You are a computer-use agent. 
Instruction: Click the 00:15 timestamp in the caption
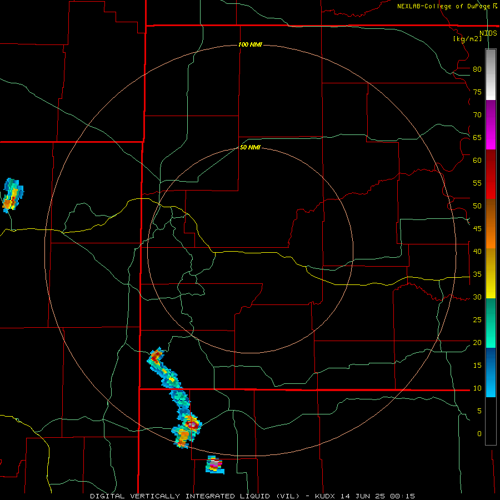402,496
